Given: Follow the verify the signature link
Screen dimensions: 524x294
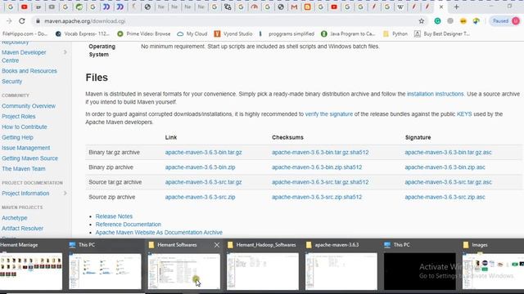Looking at the screenshot, I should tap(329, 114).
